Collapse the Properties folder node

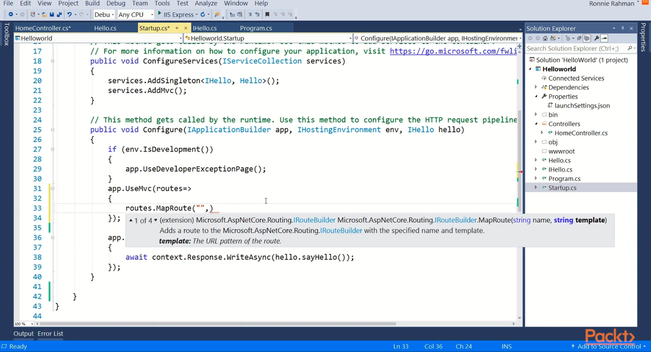[536, 96]
